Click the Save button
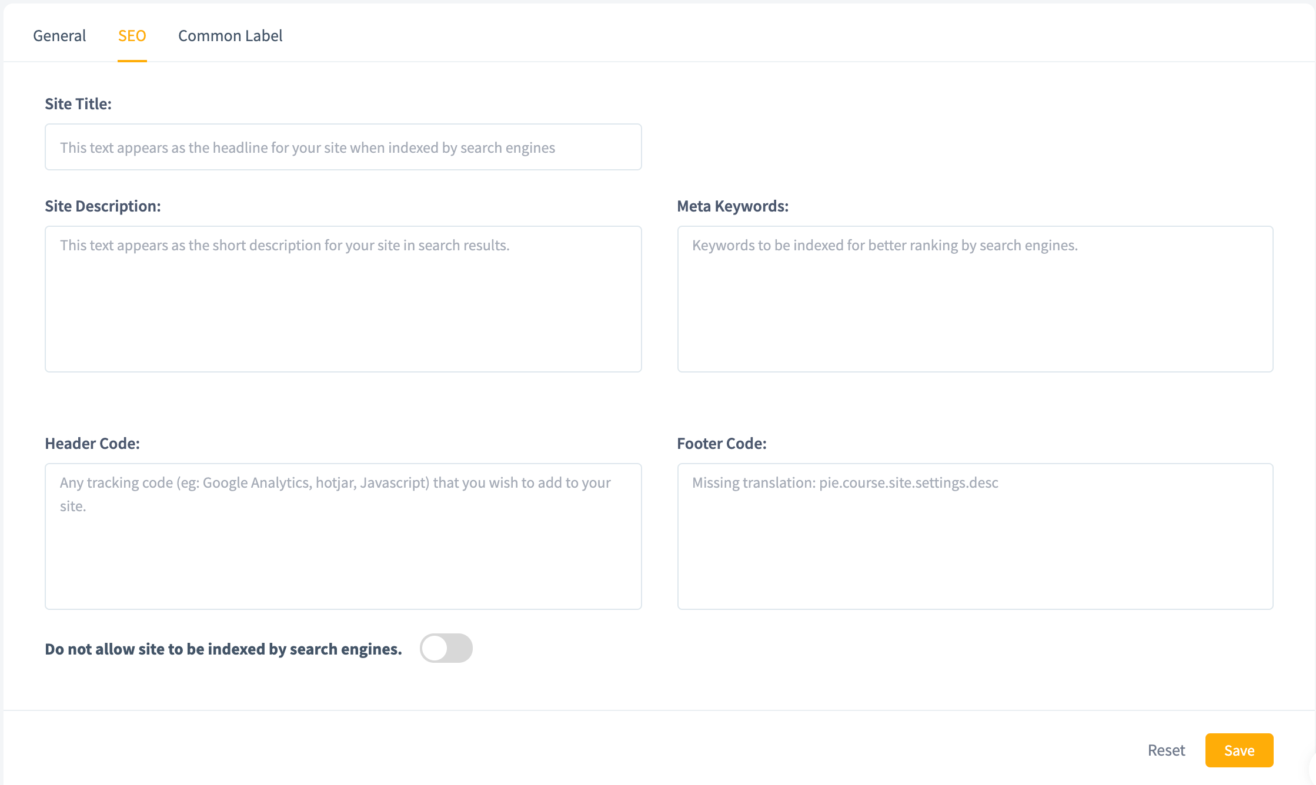 (1239, 750)
